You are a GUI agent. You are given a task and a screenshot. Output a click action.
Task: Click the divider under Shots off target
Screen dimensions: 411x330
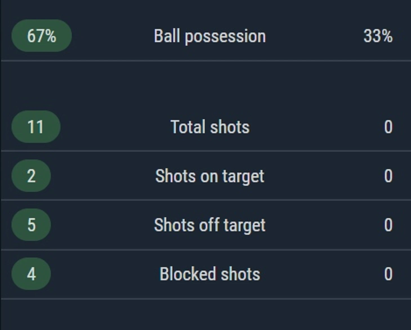pyautogui.click(x=205, y=249)
